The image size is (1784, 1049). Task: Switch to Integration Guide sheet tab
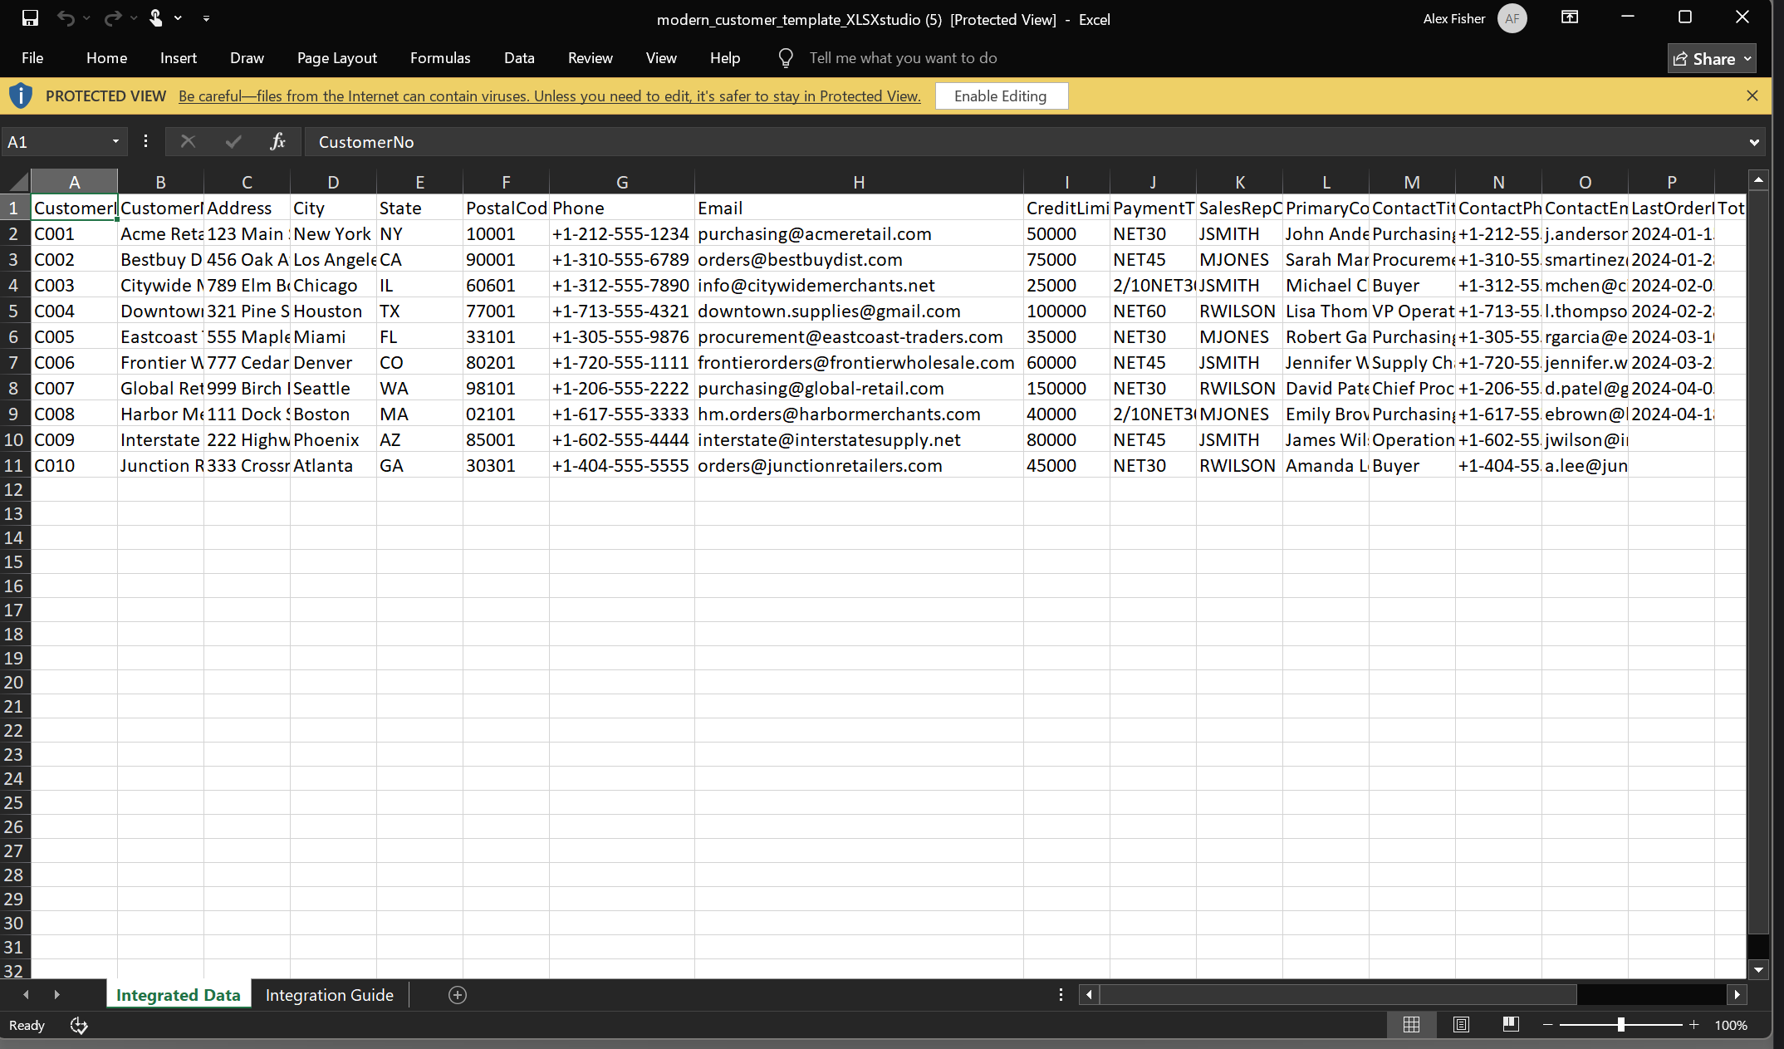tap(329, 995)
